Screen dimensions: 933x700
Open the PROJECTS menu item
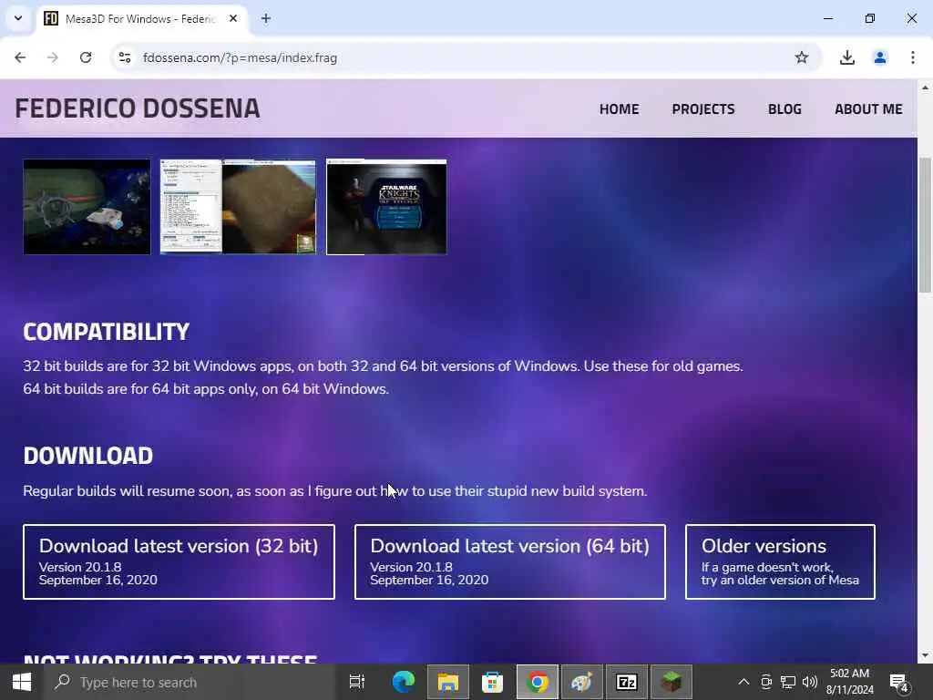(x=703, y=109)
